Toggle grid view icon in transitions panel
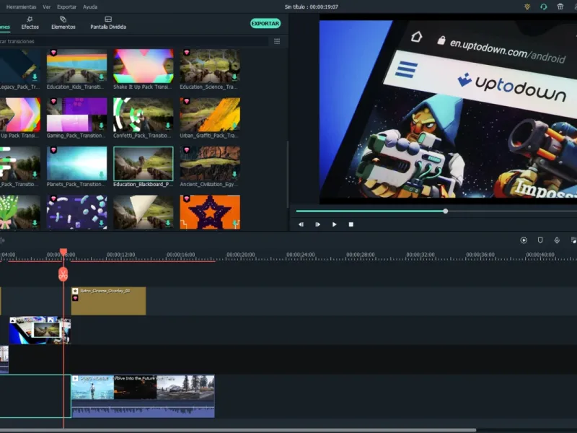Viewport: 577px width, 433px height. coord(277,41)
